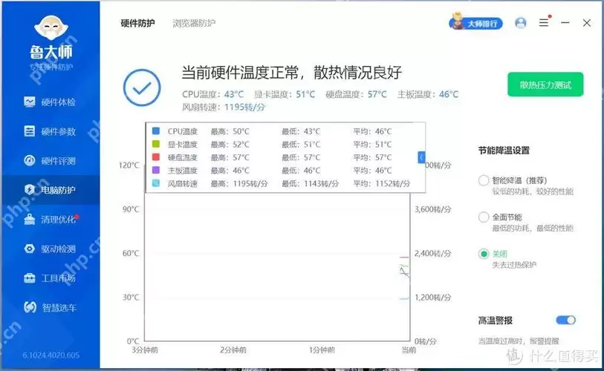This screenshot has height=371, width=604.
Task: Click the 清理优化 broom icon
Action: (29, 219)
